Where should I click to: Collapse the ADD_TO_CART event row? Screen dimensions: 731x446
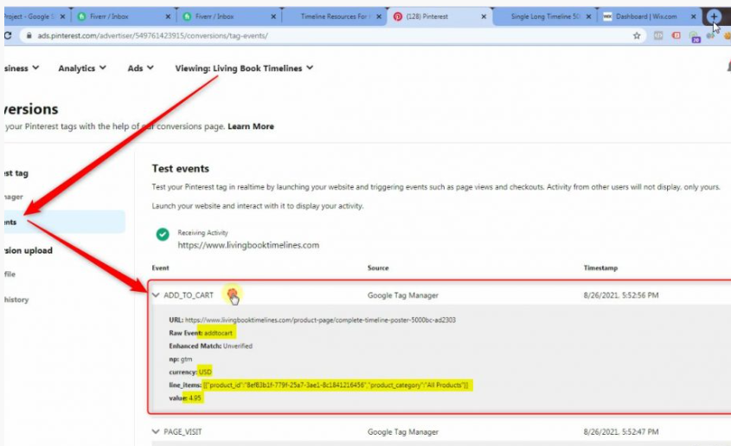tap(156, 295)
